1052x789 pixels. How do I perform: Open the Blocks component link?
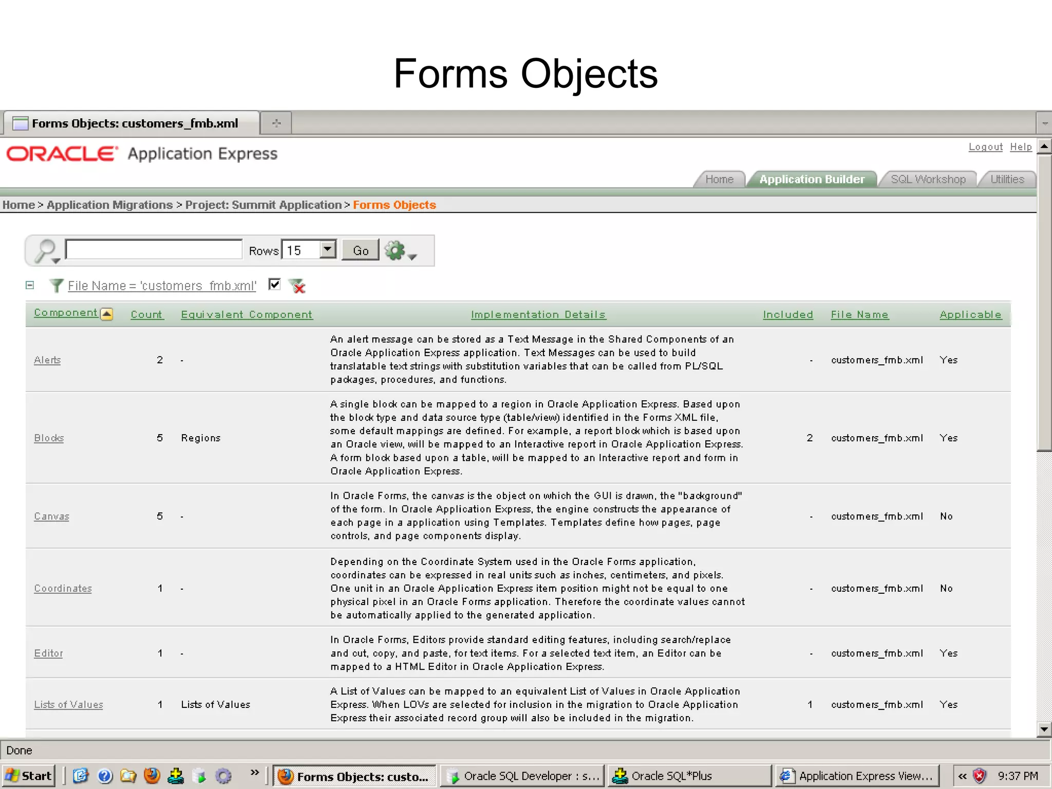tap(49, 438)
